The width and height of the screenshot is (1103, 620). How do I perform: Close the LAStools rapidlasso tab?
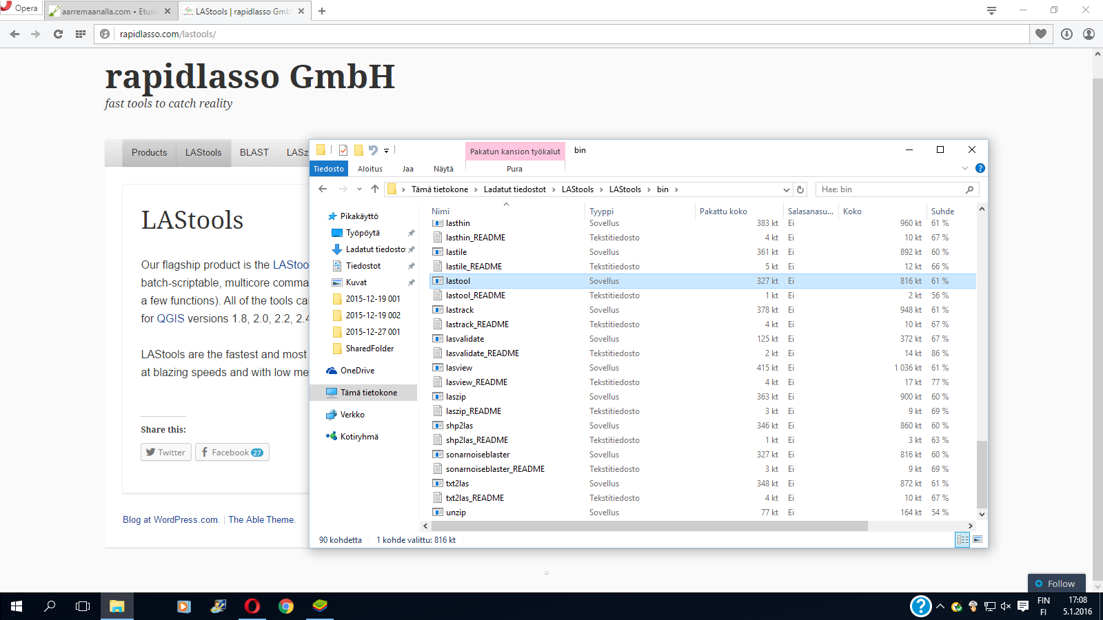pos(301,11)
